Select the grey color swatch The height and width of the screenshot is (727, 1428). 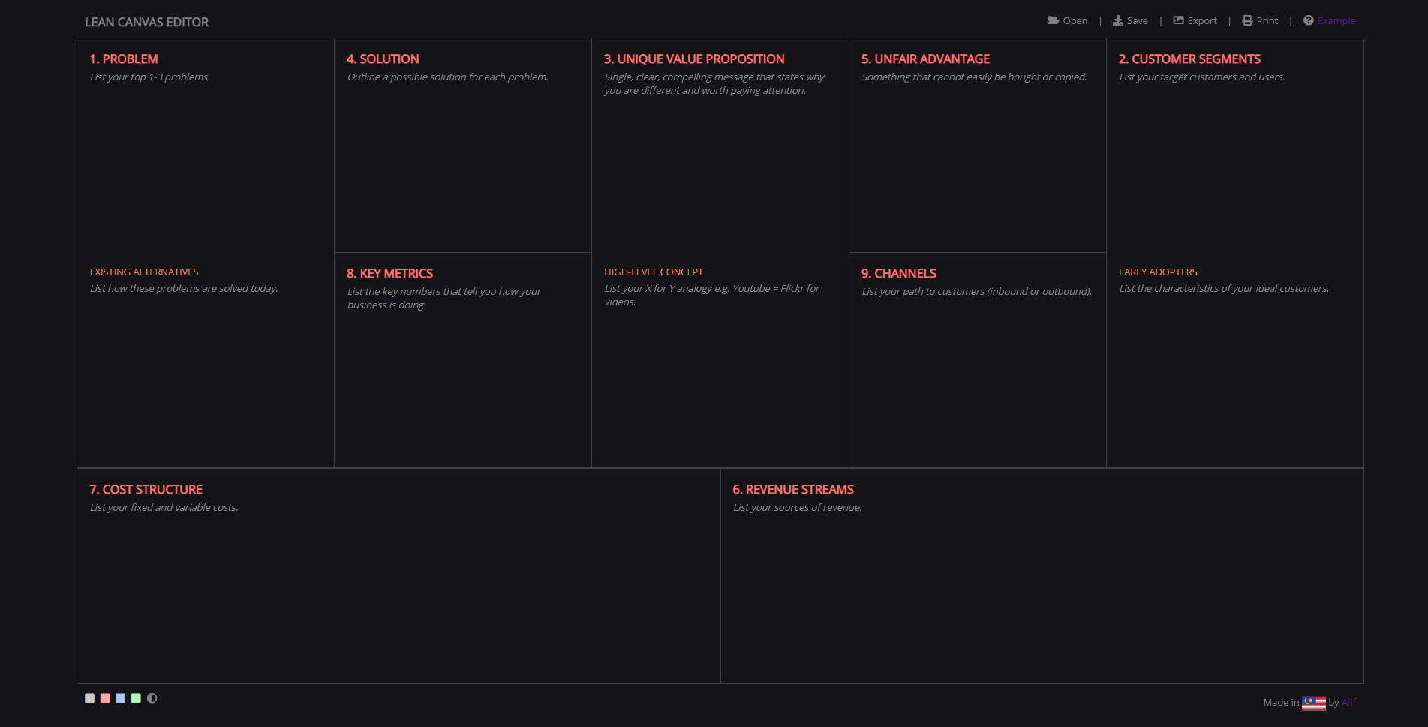pos(89,698)
